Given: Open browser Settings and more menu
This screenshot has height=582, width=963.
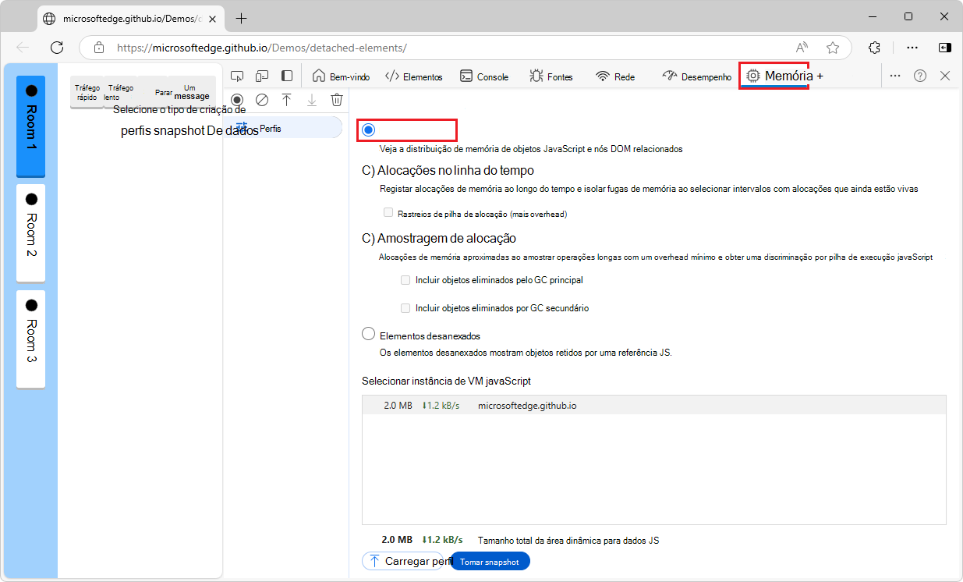Looking at the screenshot, I should coord(912,47).
